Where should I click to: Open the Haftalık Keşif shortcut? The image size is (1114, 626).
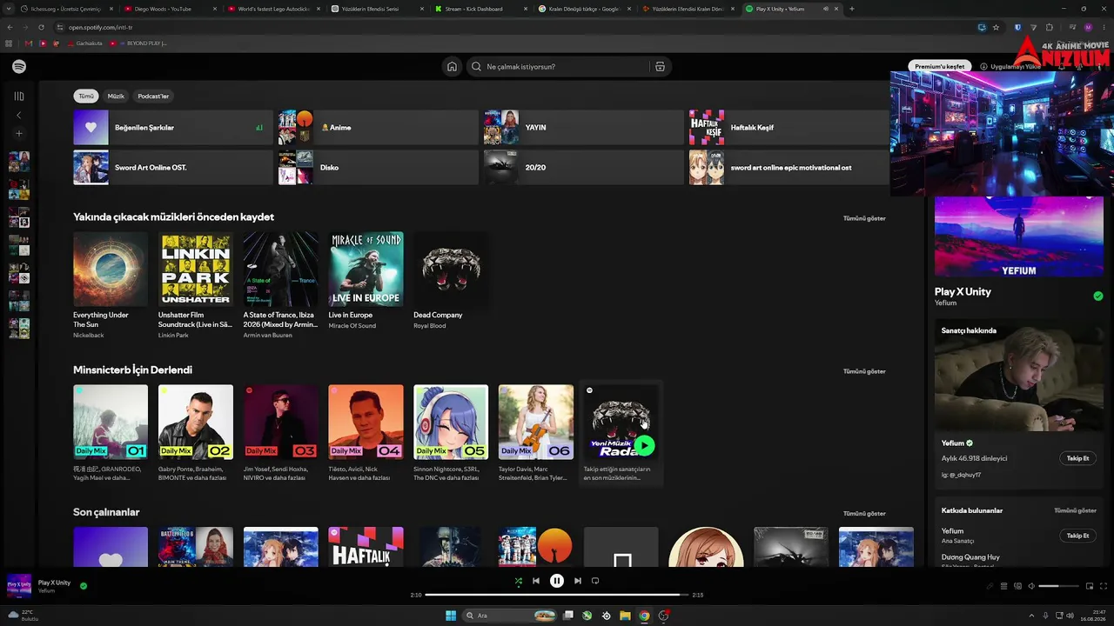coord(789,128)
